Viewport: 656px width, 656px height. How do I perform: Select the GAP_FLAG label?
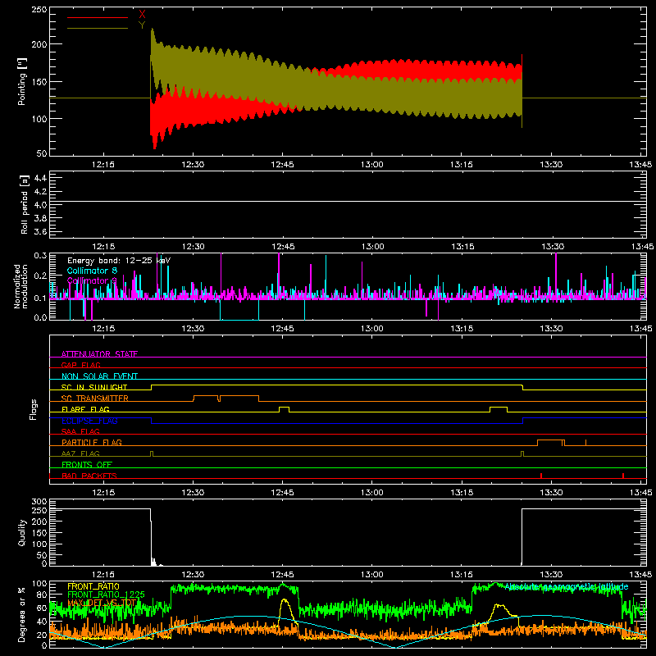point(80,365)
